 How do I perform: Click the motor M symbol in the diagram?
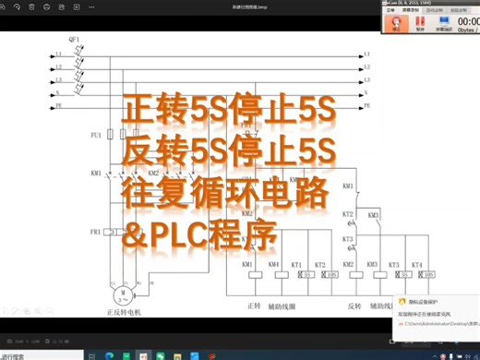click(123, 296)
